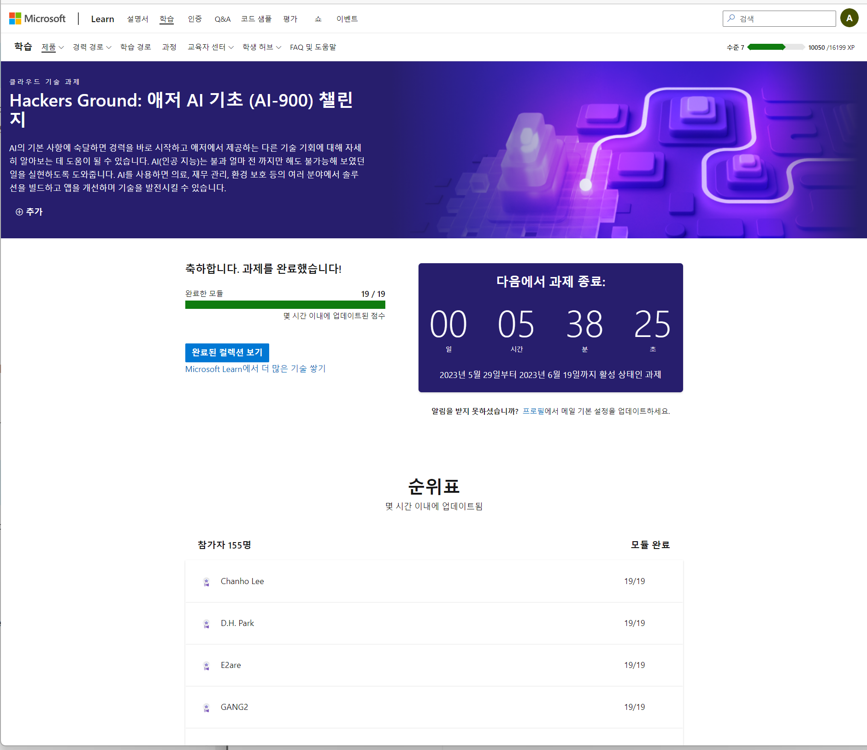Select the 학습 top menu item
This screenshot has height=750, width=867.
(x=166, y=19)
